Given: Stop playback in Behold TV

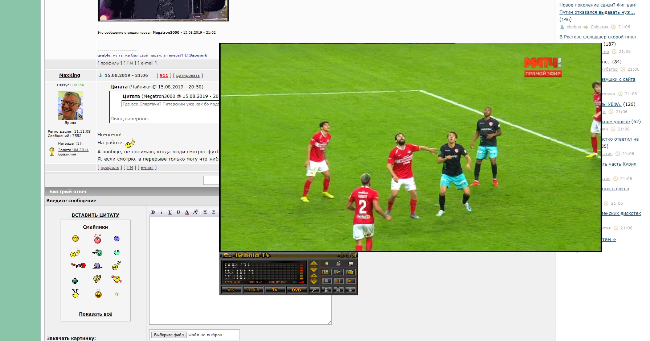Looking at the screenshot, I should [x=326, y=281].
